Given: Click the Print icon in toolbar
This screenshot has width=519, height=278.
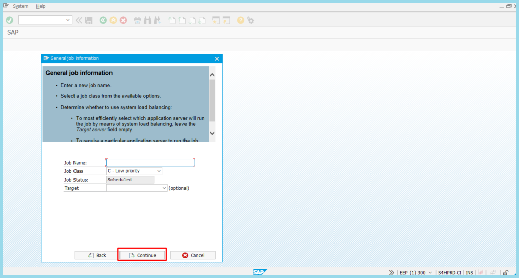Looking at the screenshot, I should coord(137,20).
